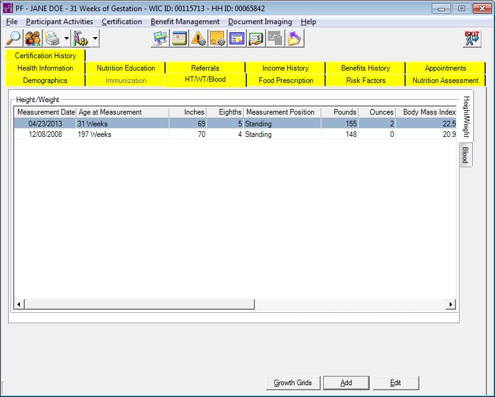Viewport: 495px width, 397px height.
Task: Select the Immunization tab
Action: tap(126, 81)
